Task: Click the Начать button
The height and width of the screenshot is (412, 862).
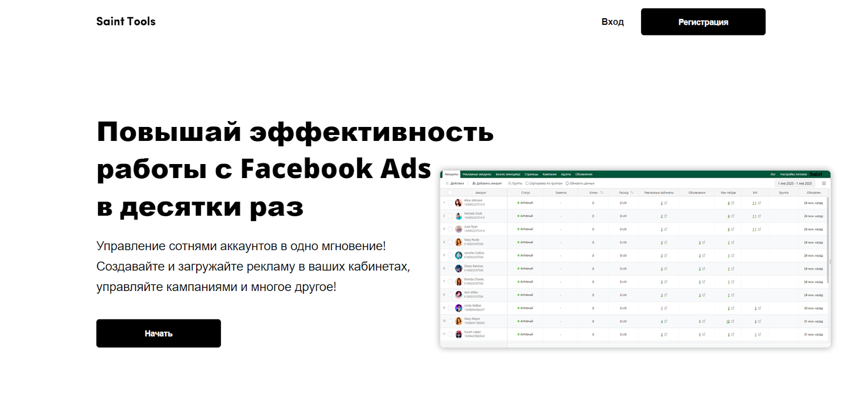Action: [x=158, y=333]
